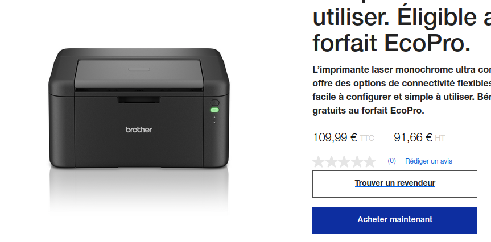Click the fifth rating star
The image size is (491, 242).
(370, 162)
